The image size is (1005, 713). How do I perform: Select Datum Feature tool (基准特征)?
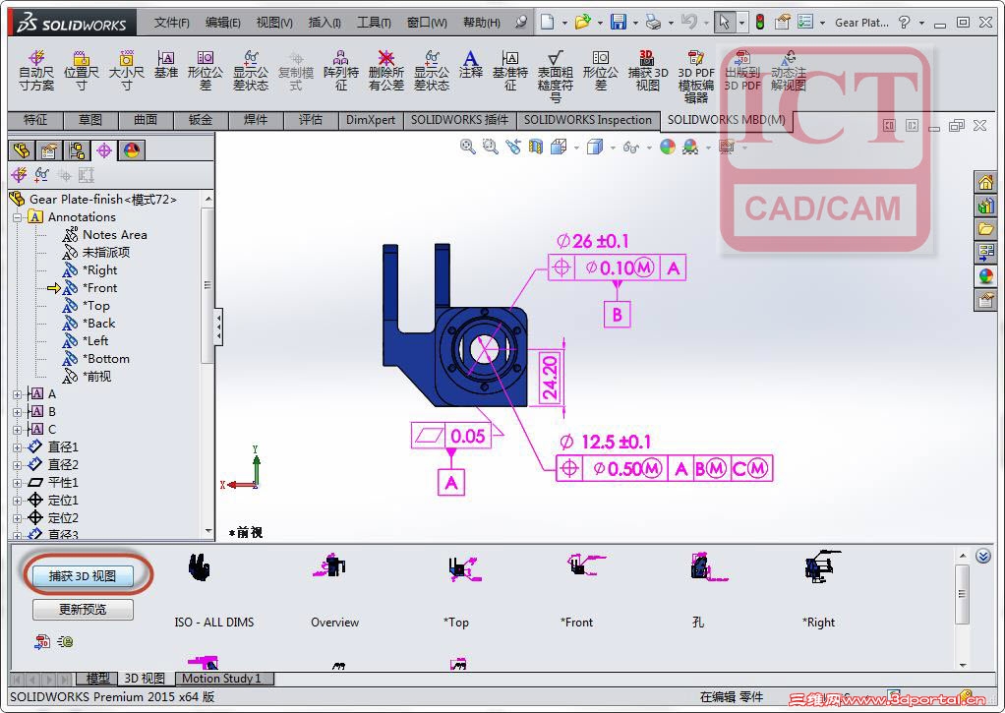click(510, 71)
